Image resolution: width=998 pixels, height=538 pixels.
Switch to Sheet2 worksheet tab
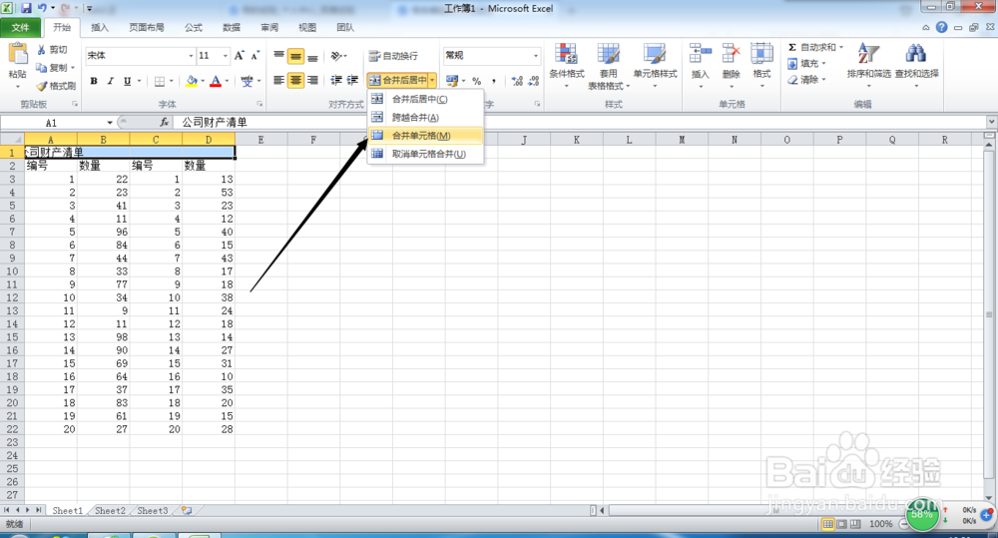click(110, 511)
